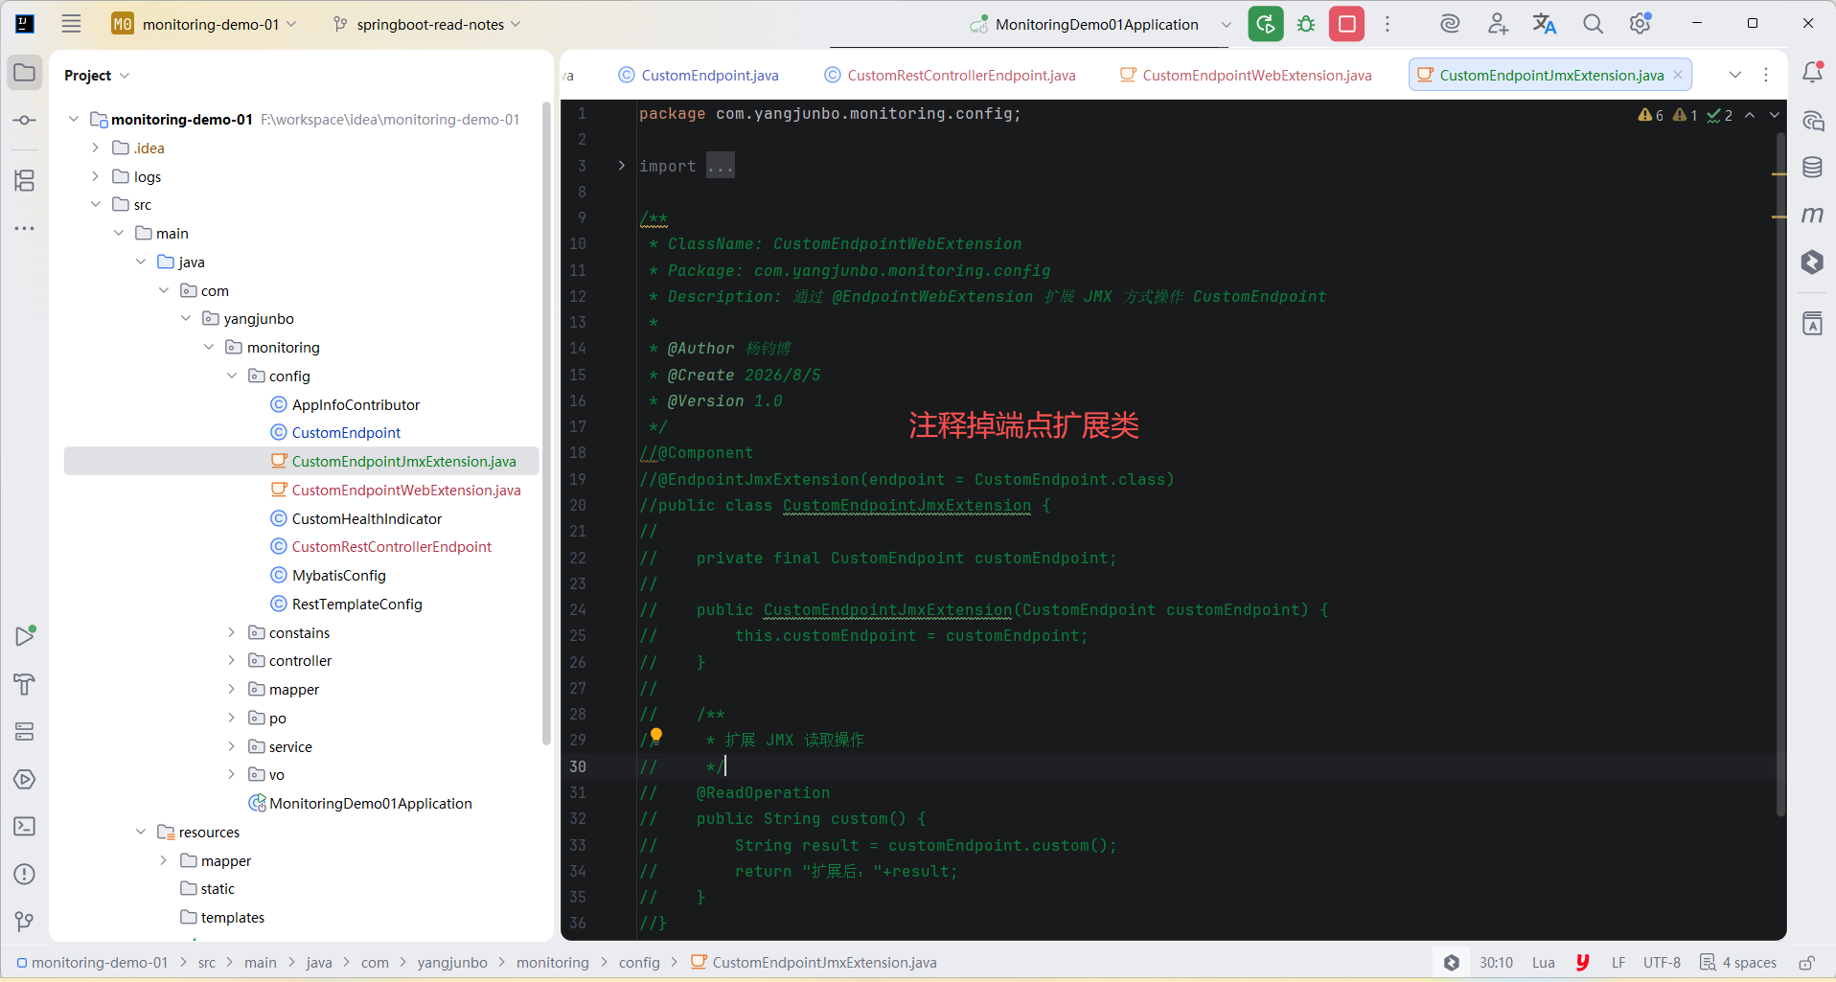Open the Maven tool window
Viewport: 1836px width, 982px height.
(x=1812, y=215)
